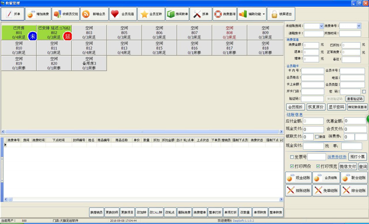Screen dimensions: 369x224
Task: Open the 消费单号 dropdown list
Action: 359,26
